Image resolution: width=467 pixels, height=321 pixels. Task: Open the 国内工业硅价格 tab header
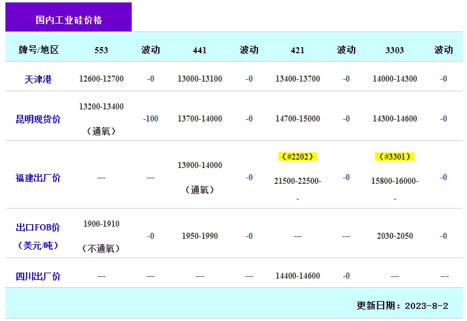pos(68,17)
